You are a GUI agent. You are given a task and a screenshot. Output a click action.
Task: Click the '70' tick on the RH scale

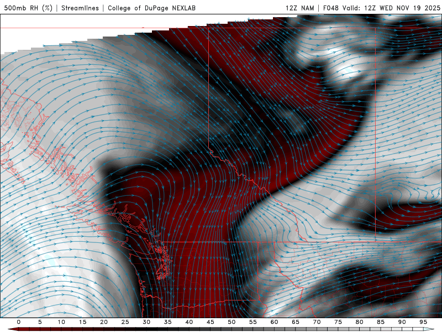point(317,322)
